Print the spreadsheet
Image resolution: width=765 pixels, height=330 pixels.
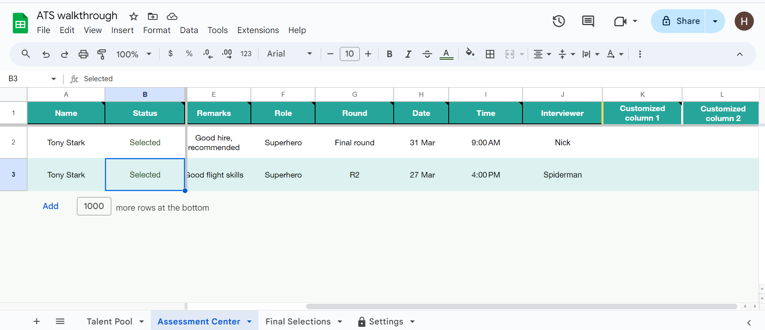pyautogui.click(x=83, y=54)
